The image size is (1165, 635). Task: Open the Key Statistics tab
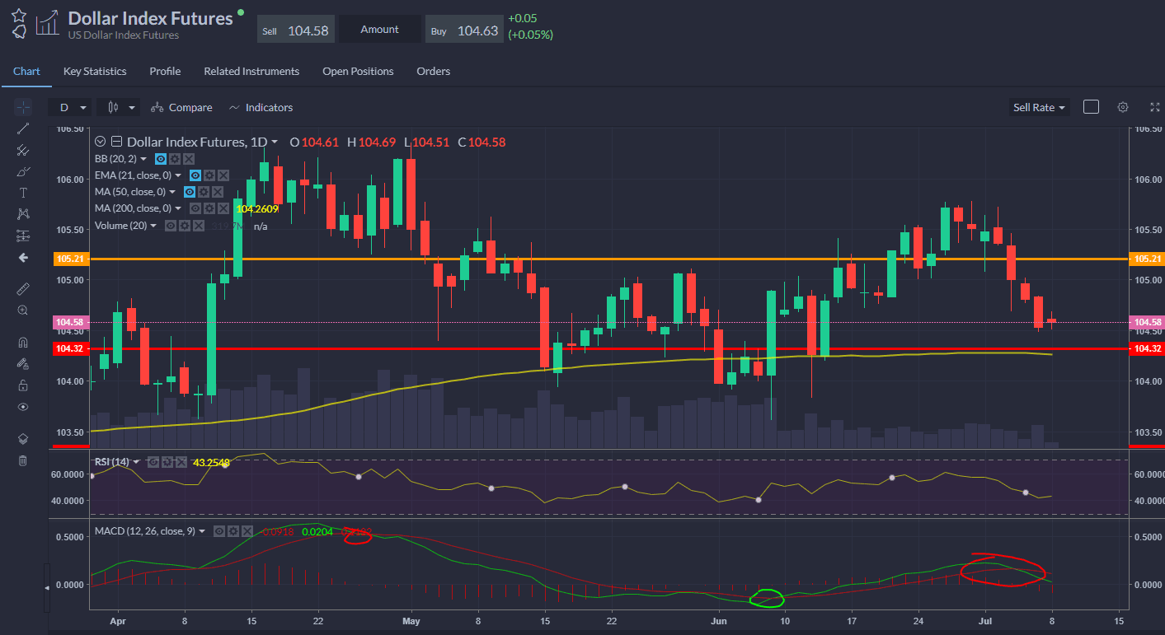tap(95, 72)
